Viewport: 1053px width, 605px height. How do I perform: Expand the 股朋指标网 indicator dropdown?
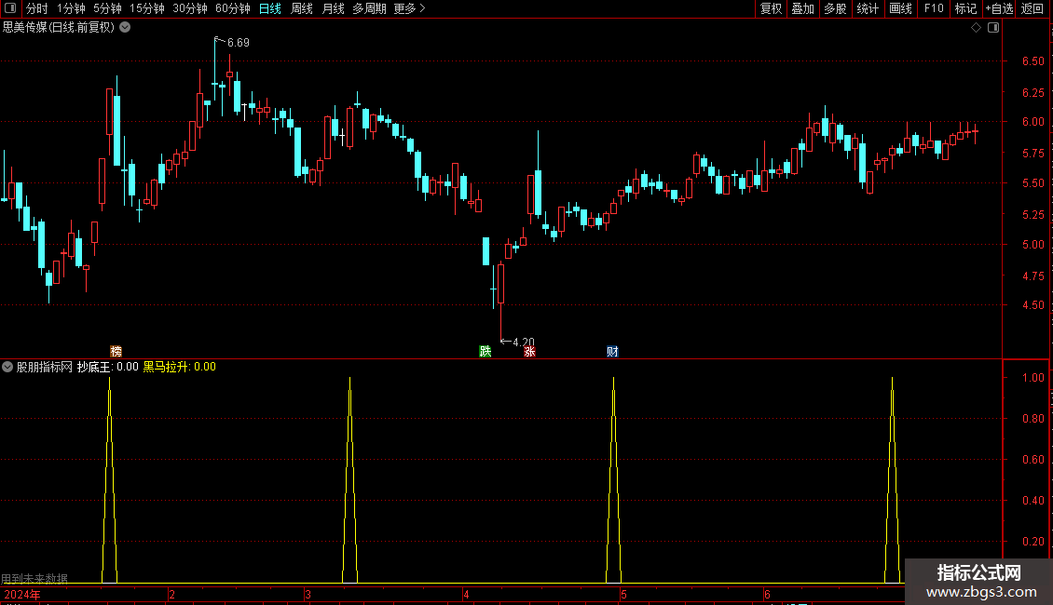click(x=7, y=367)
